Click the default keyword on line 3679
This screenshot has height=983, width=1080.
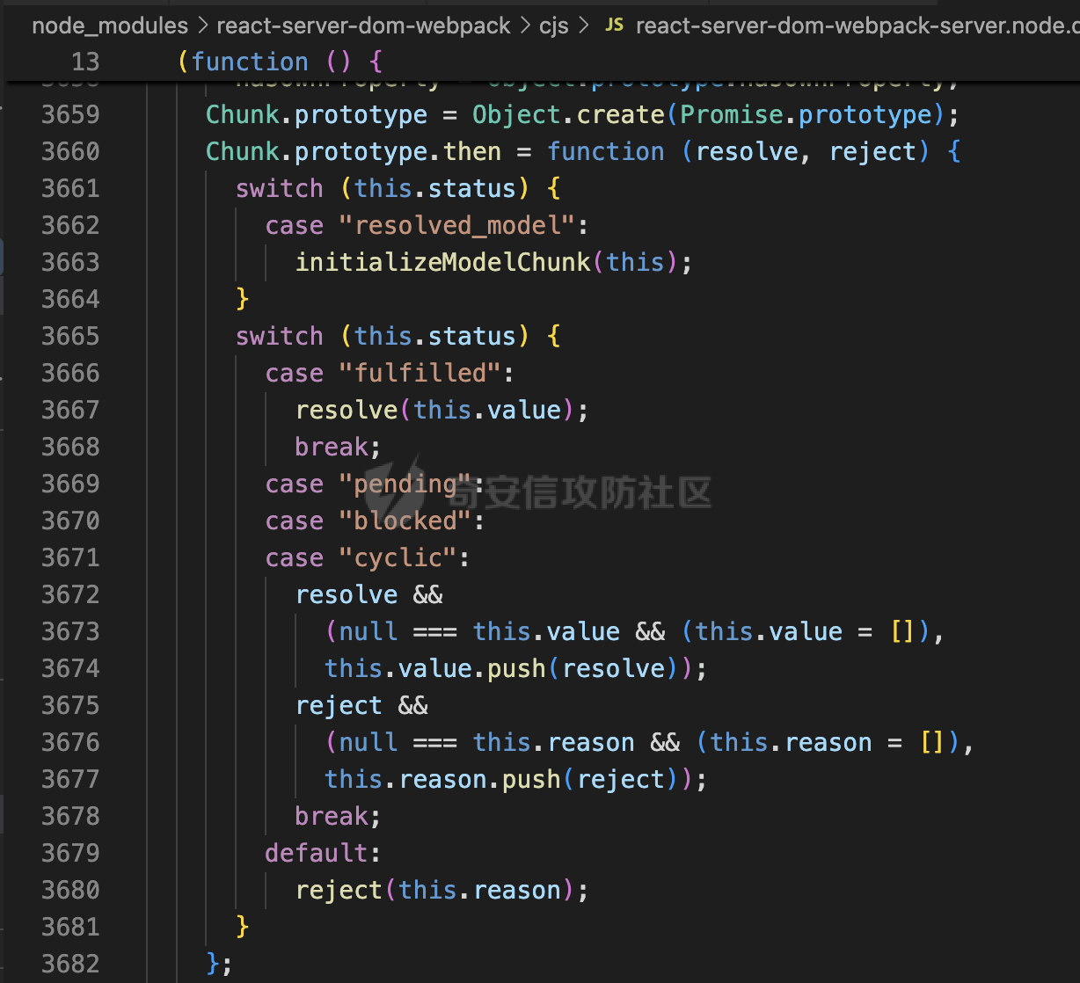click(317, 854)
